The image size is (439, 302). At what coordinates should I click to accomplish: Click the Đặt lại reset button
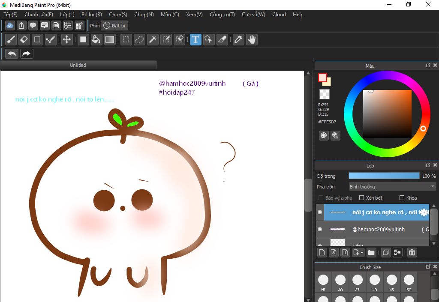pos(114,25)
